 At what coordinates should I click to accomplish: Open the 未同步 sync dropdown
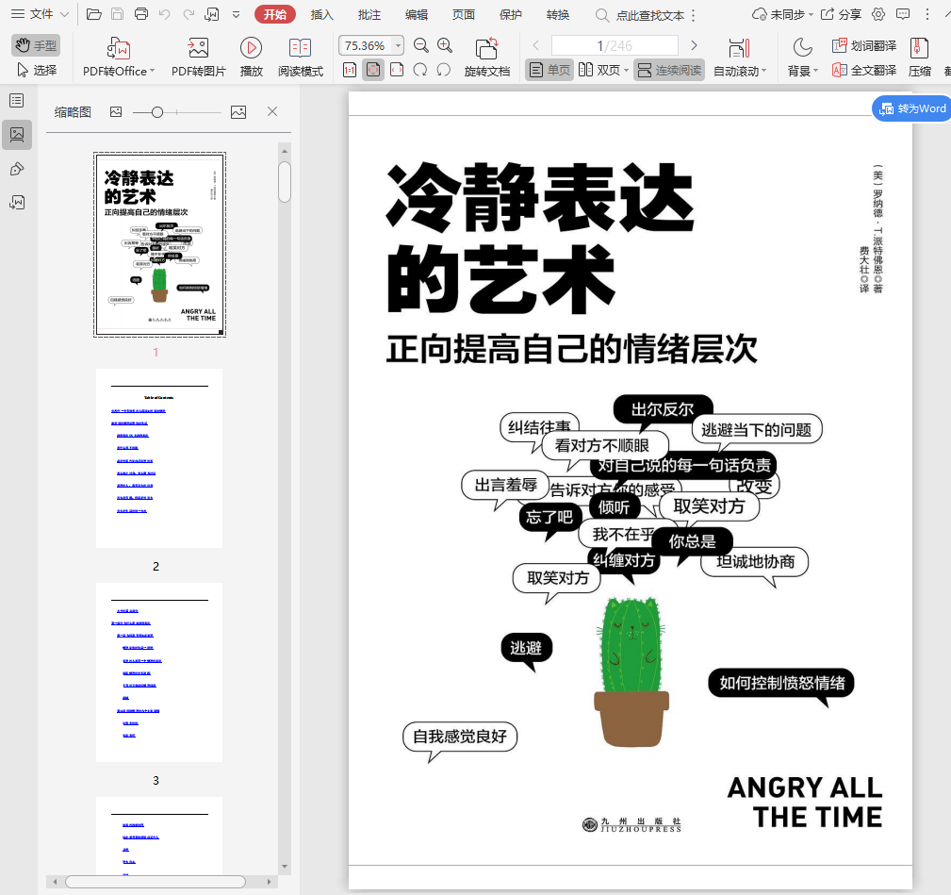782,14
